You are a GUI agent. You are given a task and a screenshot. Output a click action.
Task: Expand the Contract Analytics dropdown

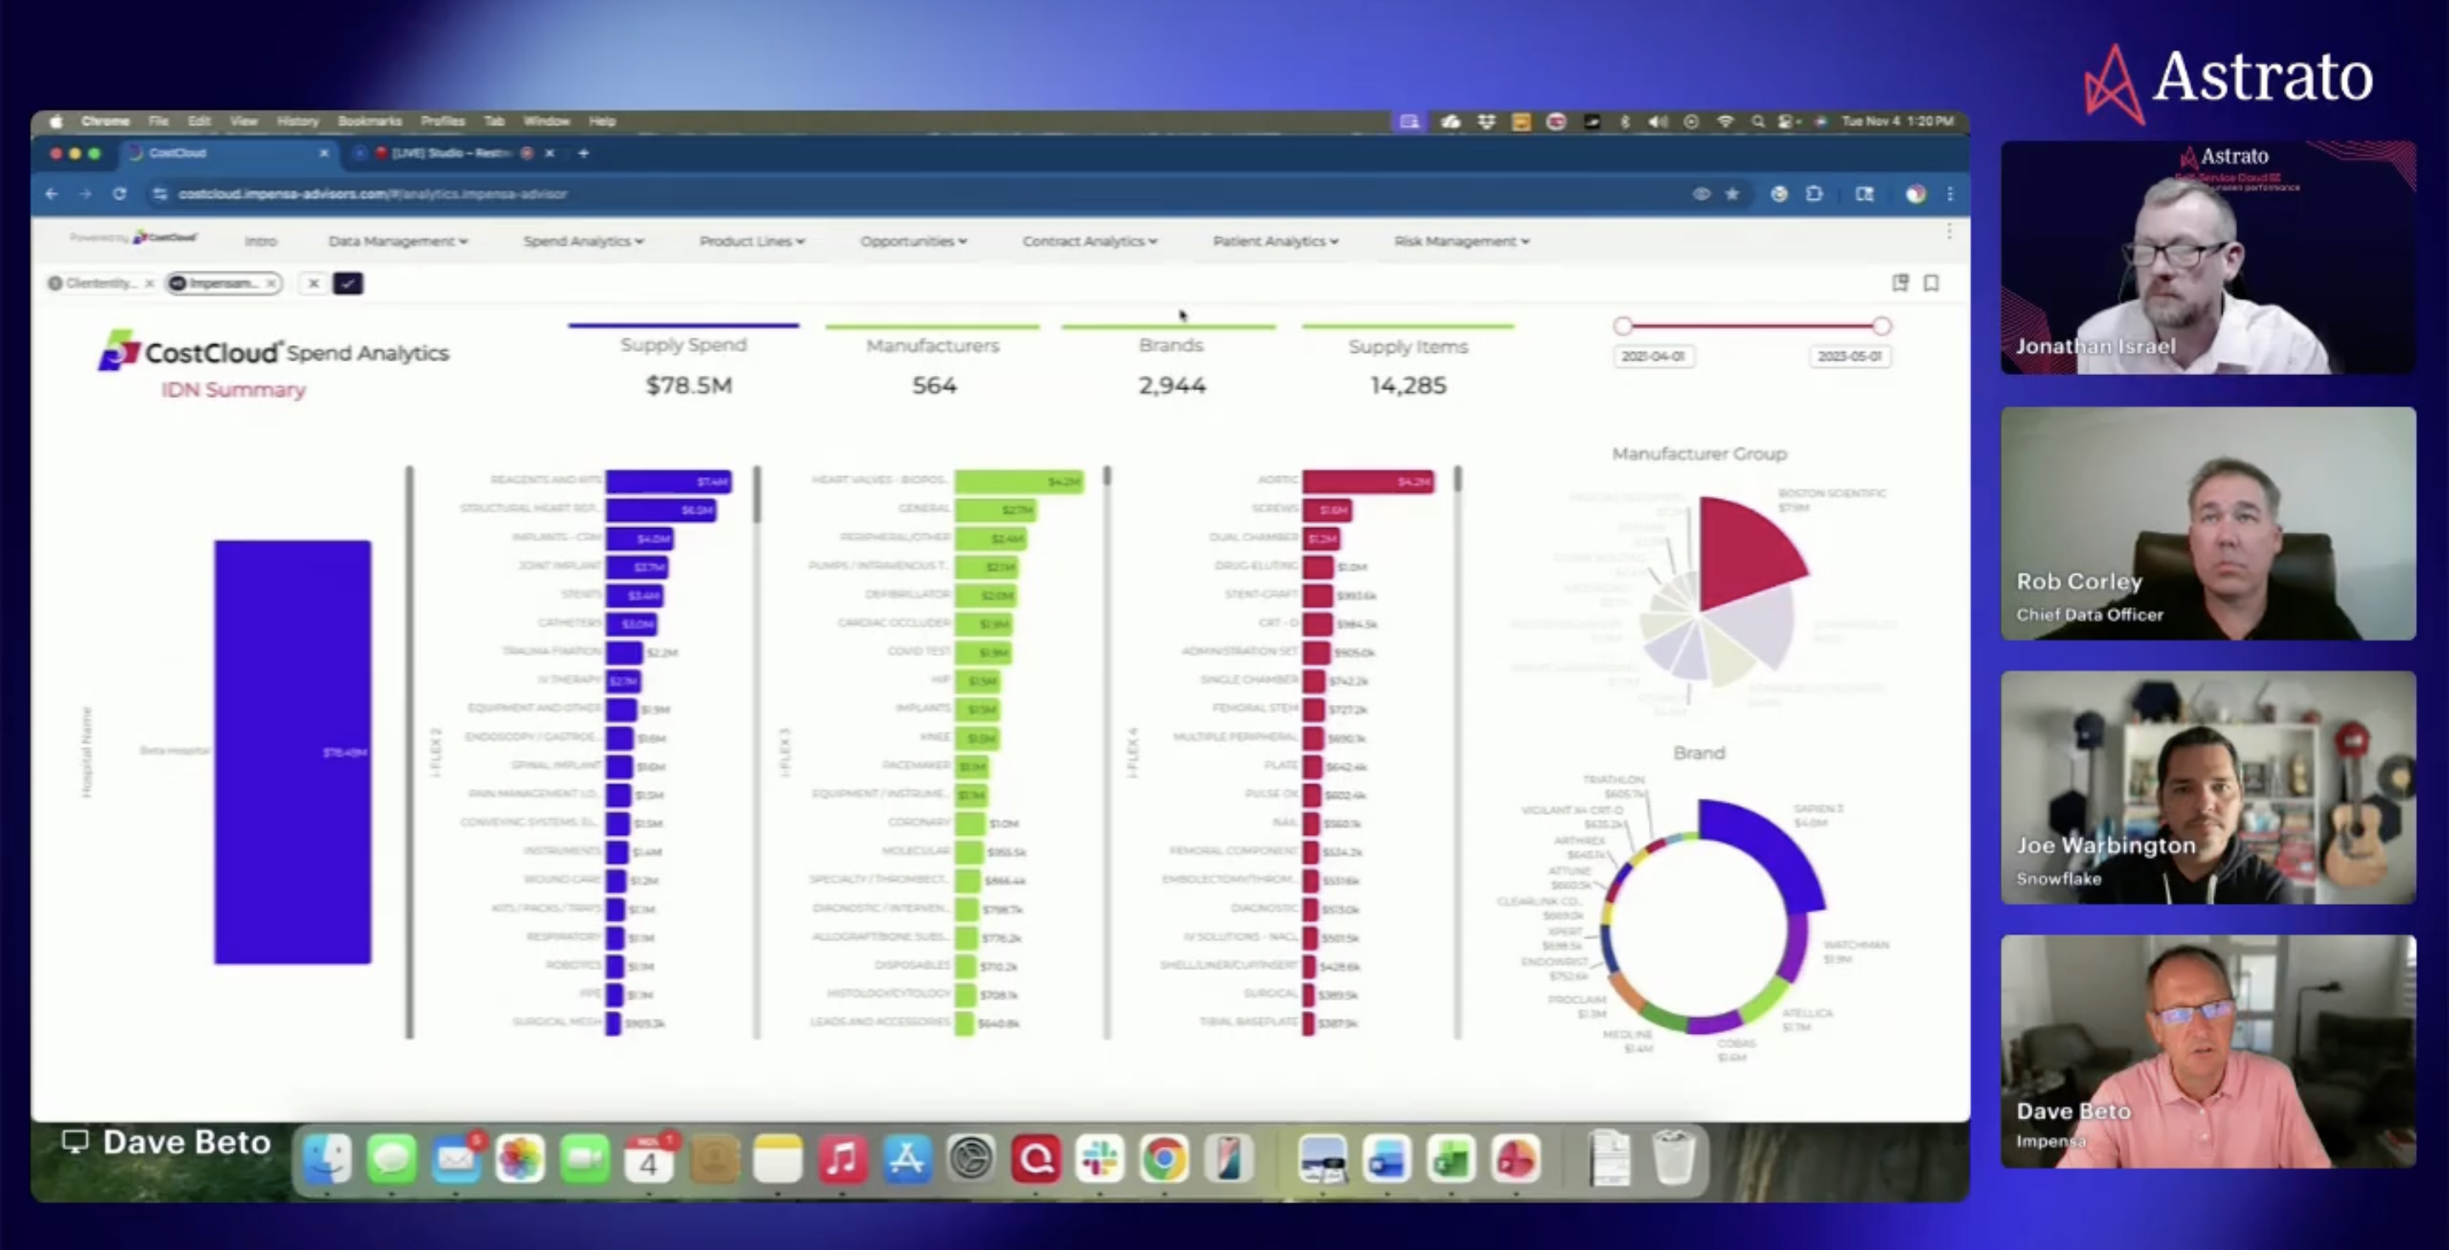(1089, 241)
